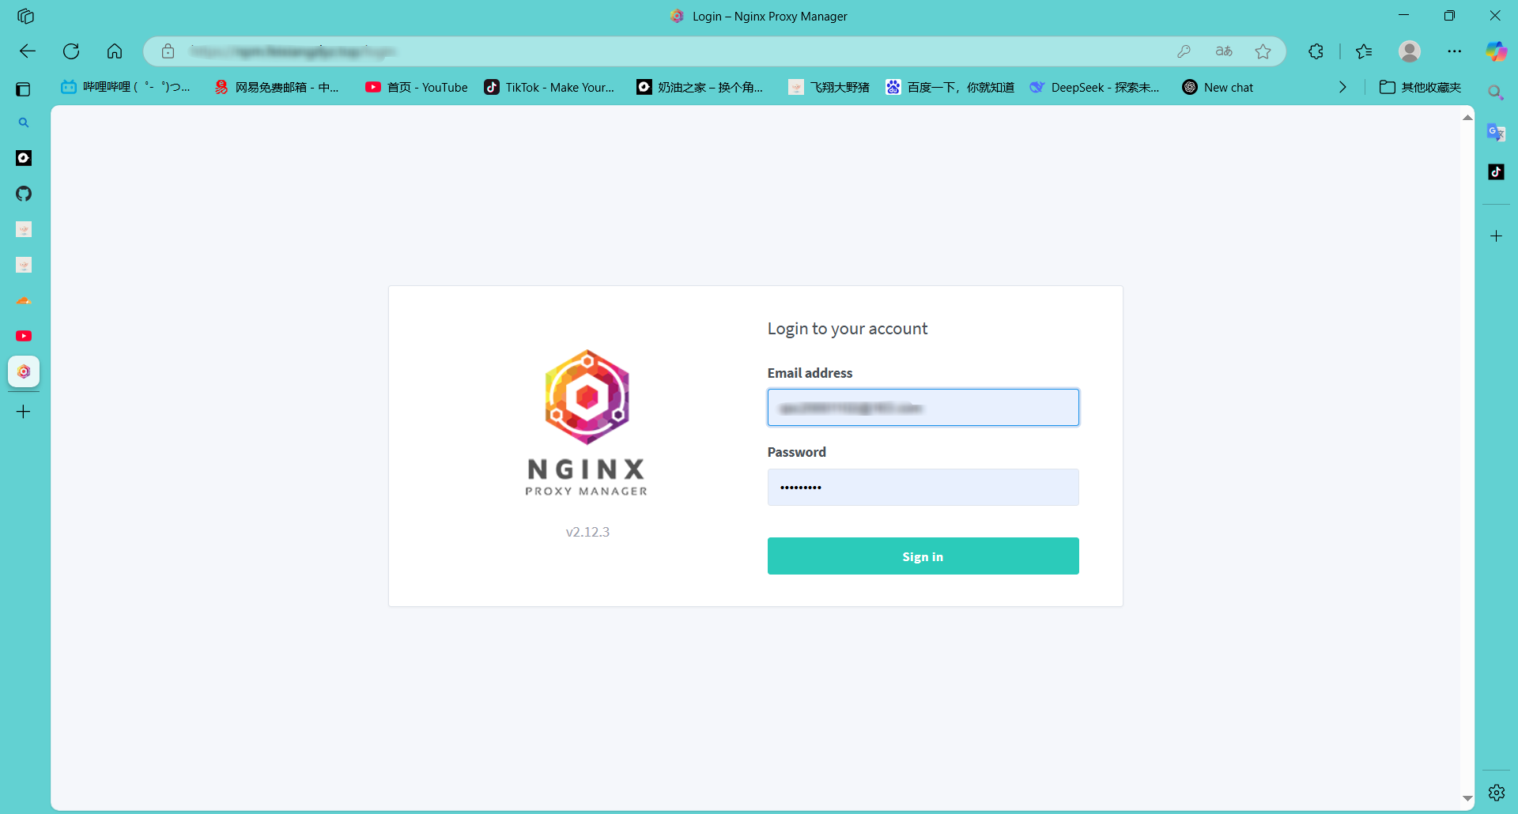Click the page scrollbar down arrow
Screen dimensions: 1518x814
[1467, 798]
